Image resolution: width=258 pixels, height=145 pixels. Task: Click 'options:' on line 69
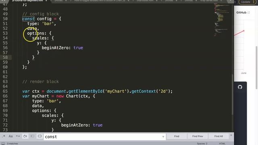(x=42, y=111)
